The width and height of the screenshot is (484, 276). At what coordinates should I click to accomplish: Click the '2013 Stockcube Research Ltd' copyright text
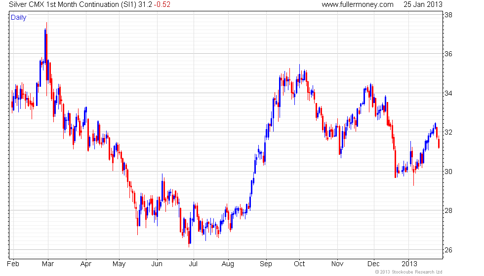[409, 272]
